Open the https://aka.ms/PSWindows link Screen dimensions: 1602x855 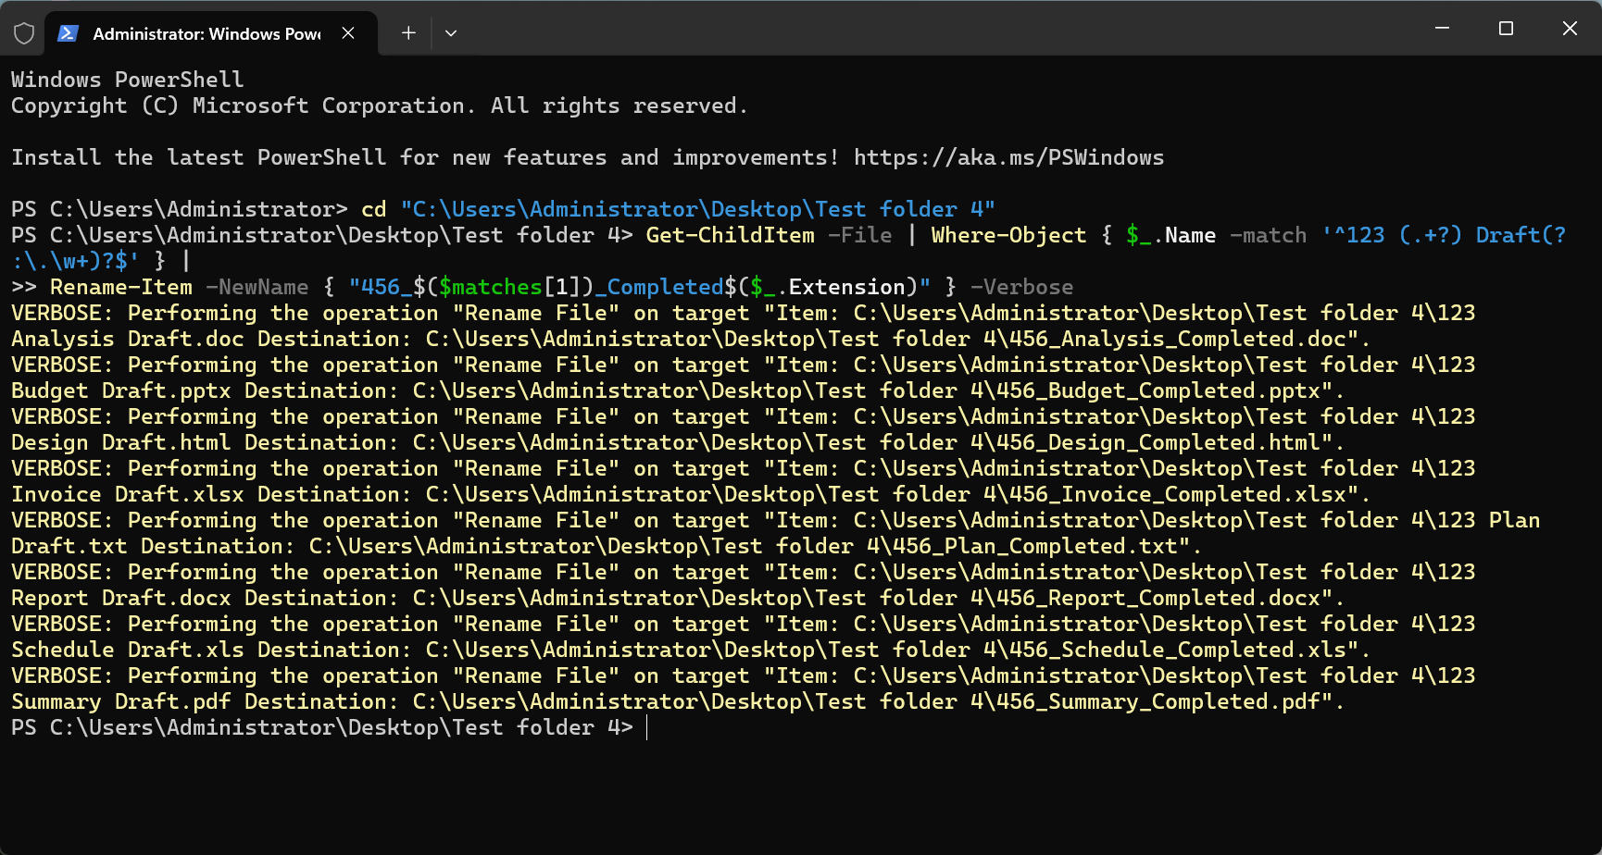(x=1008, y=158)
